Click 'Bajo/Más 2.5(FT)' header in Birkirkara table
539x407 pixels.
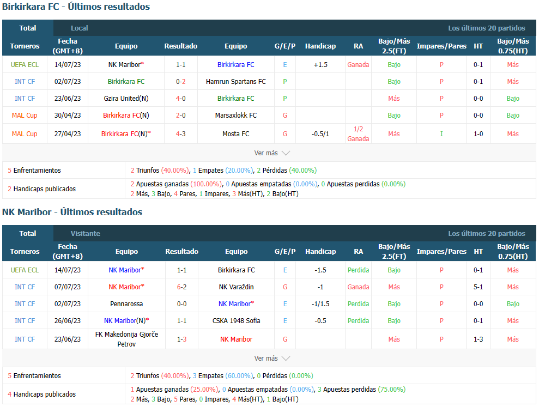394,46
